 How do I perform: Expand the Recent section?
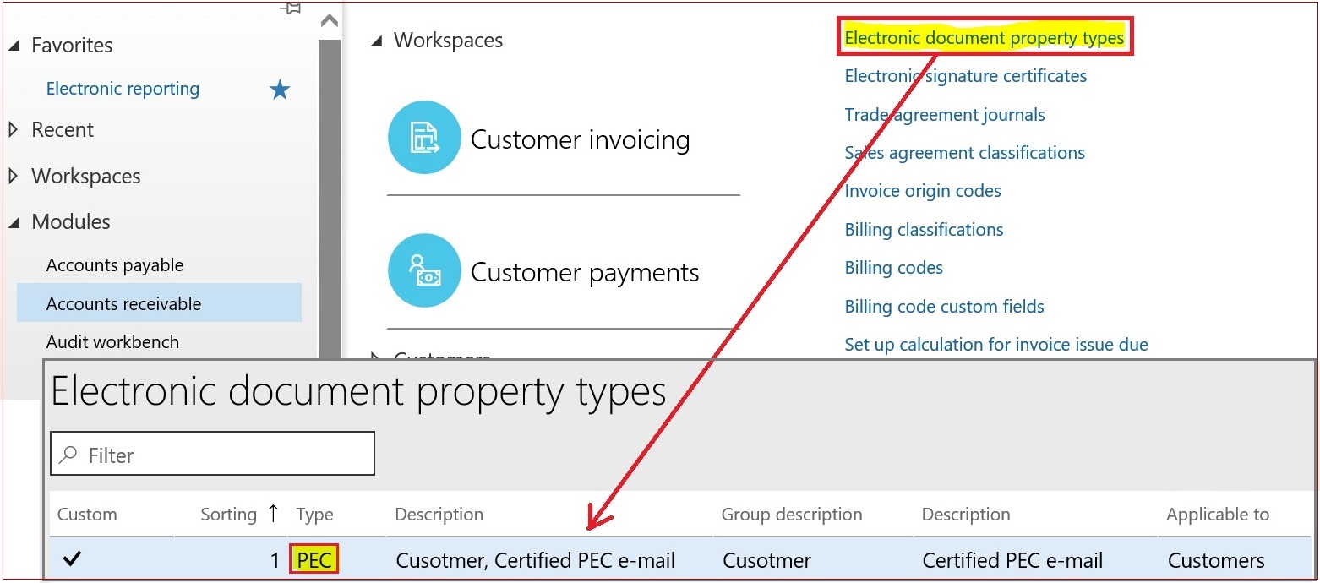pos(14,130)
